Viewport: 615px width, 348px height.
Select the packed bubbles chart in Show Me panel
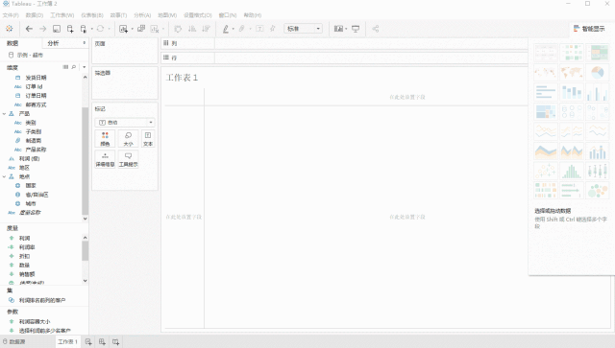pos(598,191)
